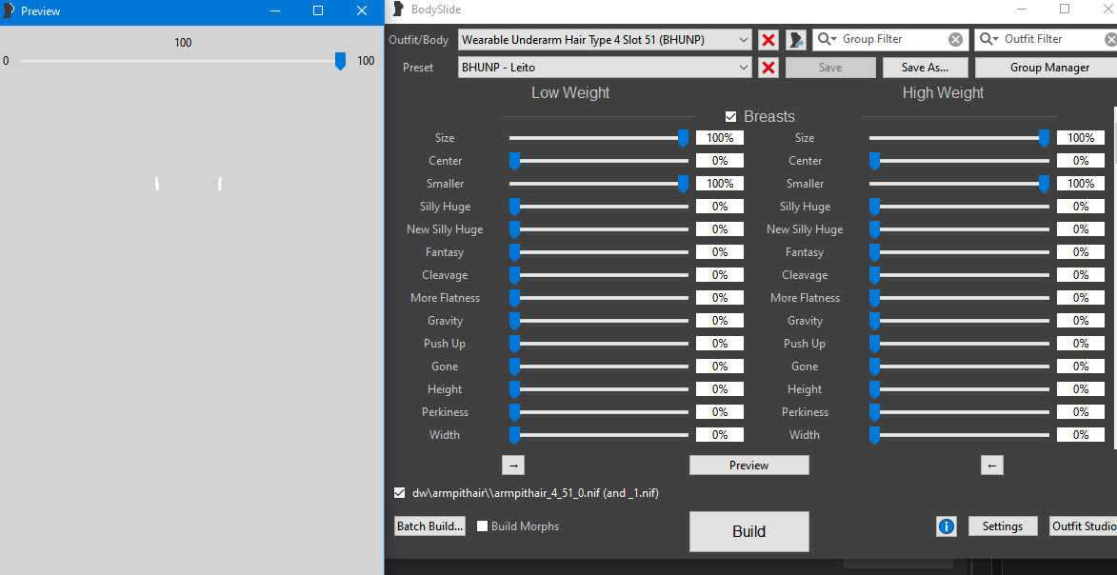Click the Low Weight Cleavage slider track
This screenshot has height=575, width=1117.
tap(600, 275)
